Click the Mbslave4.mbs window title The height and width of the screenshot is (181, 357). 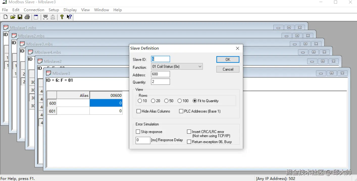coord(48,52)
